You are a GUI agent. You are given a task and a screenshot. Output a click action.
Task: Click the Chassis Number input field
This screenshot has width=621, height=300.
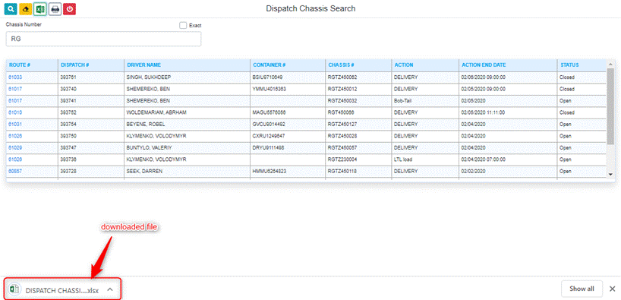103,39
